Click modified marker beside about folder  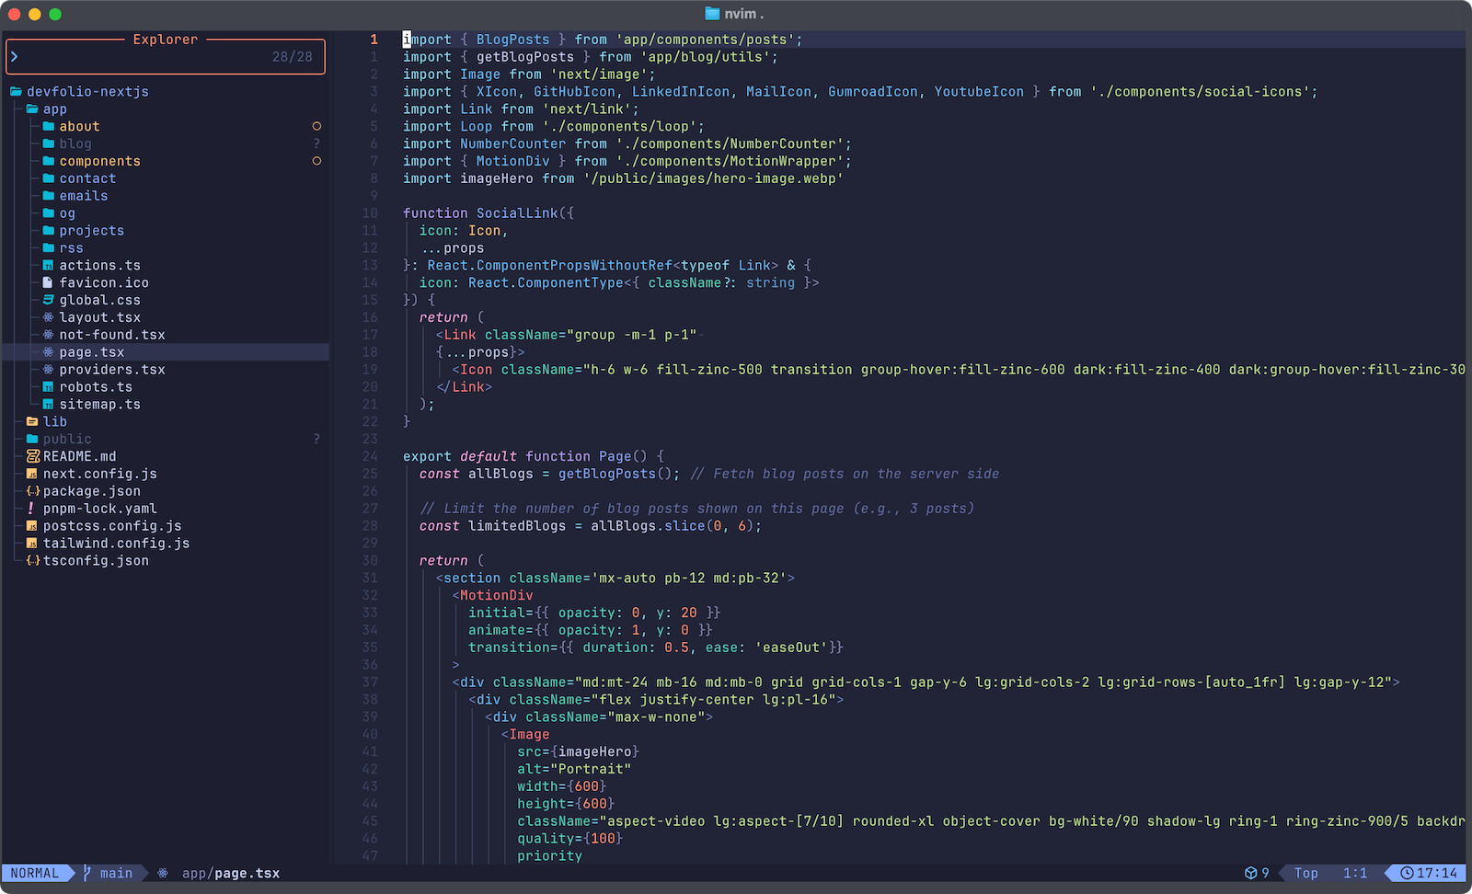pyautogui.click(x=316, y=126)
